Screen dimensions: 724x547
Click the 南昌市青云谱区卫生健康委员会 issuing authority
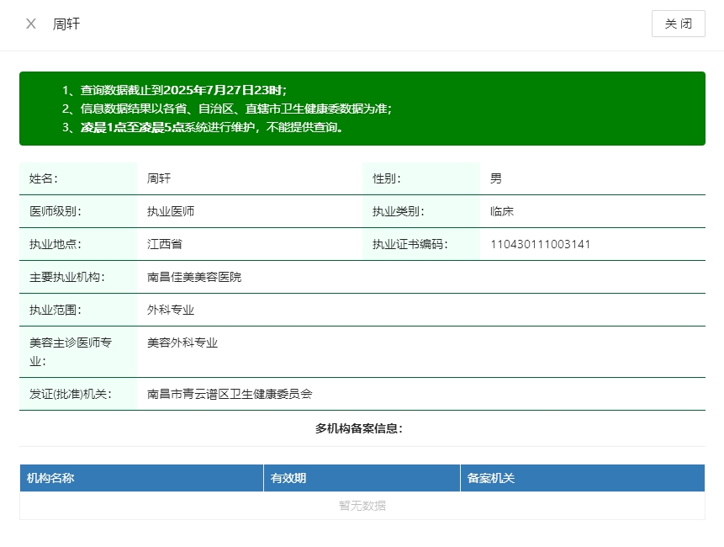[230, 394]
